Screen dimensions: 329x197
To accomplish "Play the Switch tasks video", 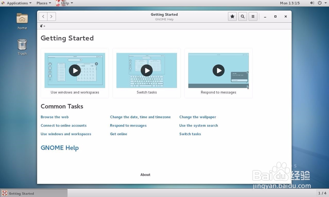I will pyautogui.click(x=147, y=70).
